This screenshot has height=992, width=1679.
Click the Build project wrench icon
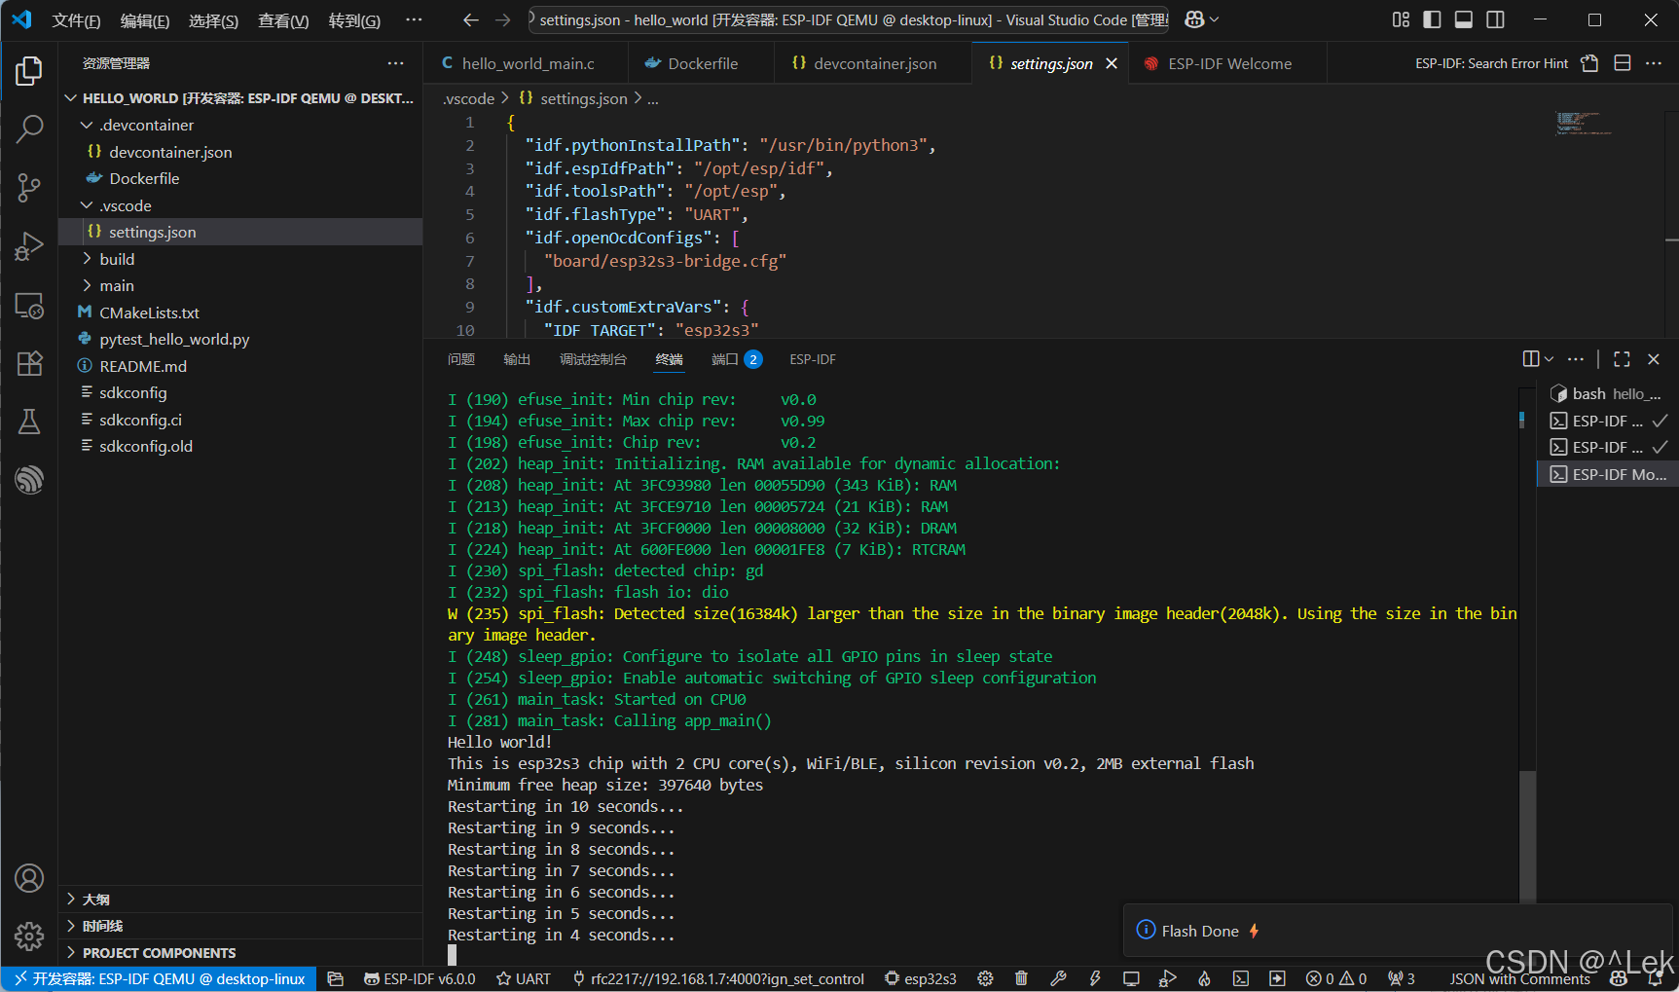pos(1058,978)
